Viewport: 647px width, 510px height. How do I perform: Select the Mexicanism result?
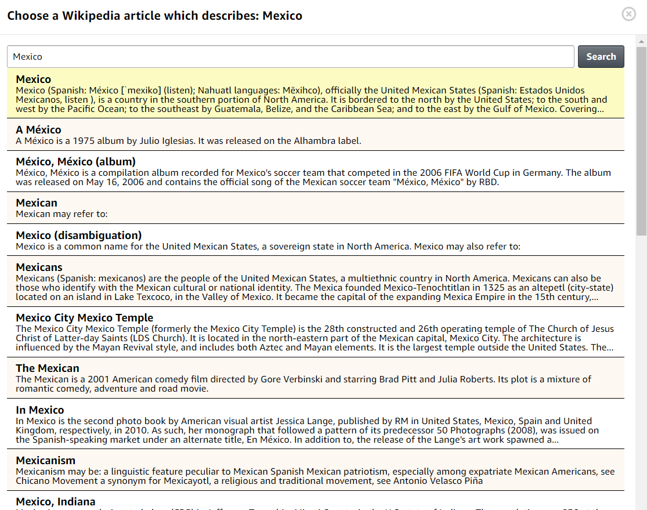click(x=45, y=461)
